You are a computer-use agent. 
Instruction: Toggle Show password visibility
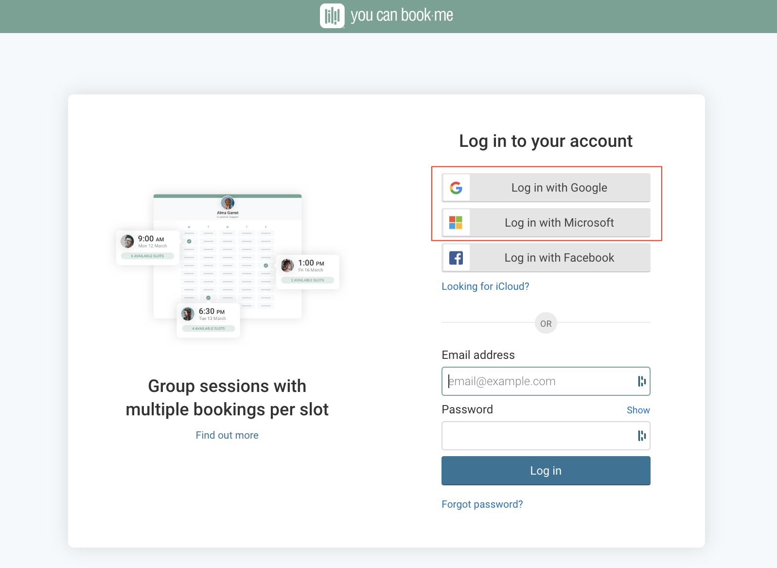tap(638, 410)
